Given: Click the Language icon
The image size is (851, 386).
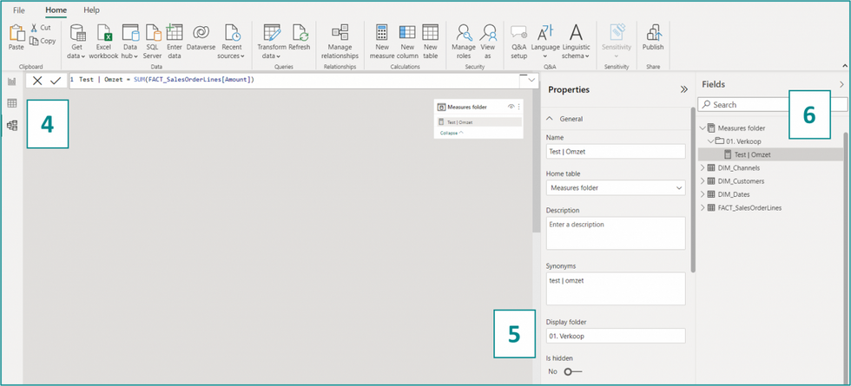Looking at the screenshot, I should pyautogui.click(x=545, y=33).
